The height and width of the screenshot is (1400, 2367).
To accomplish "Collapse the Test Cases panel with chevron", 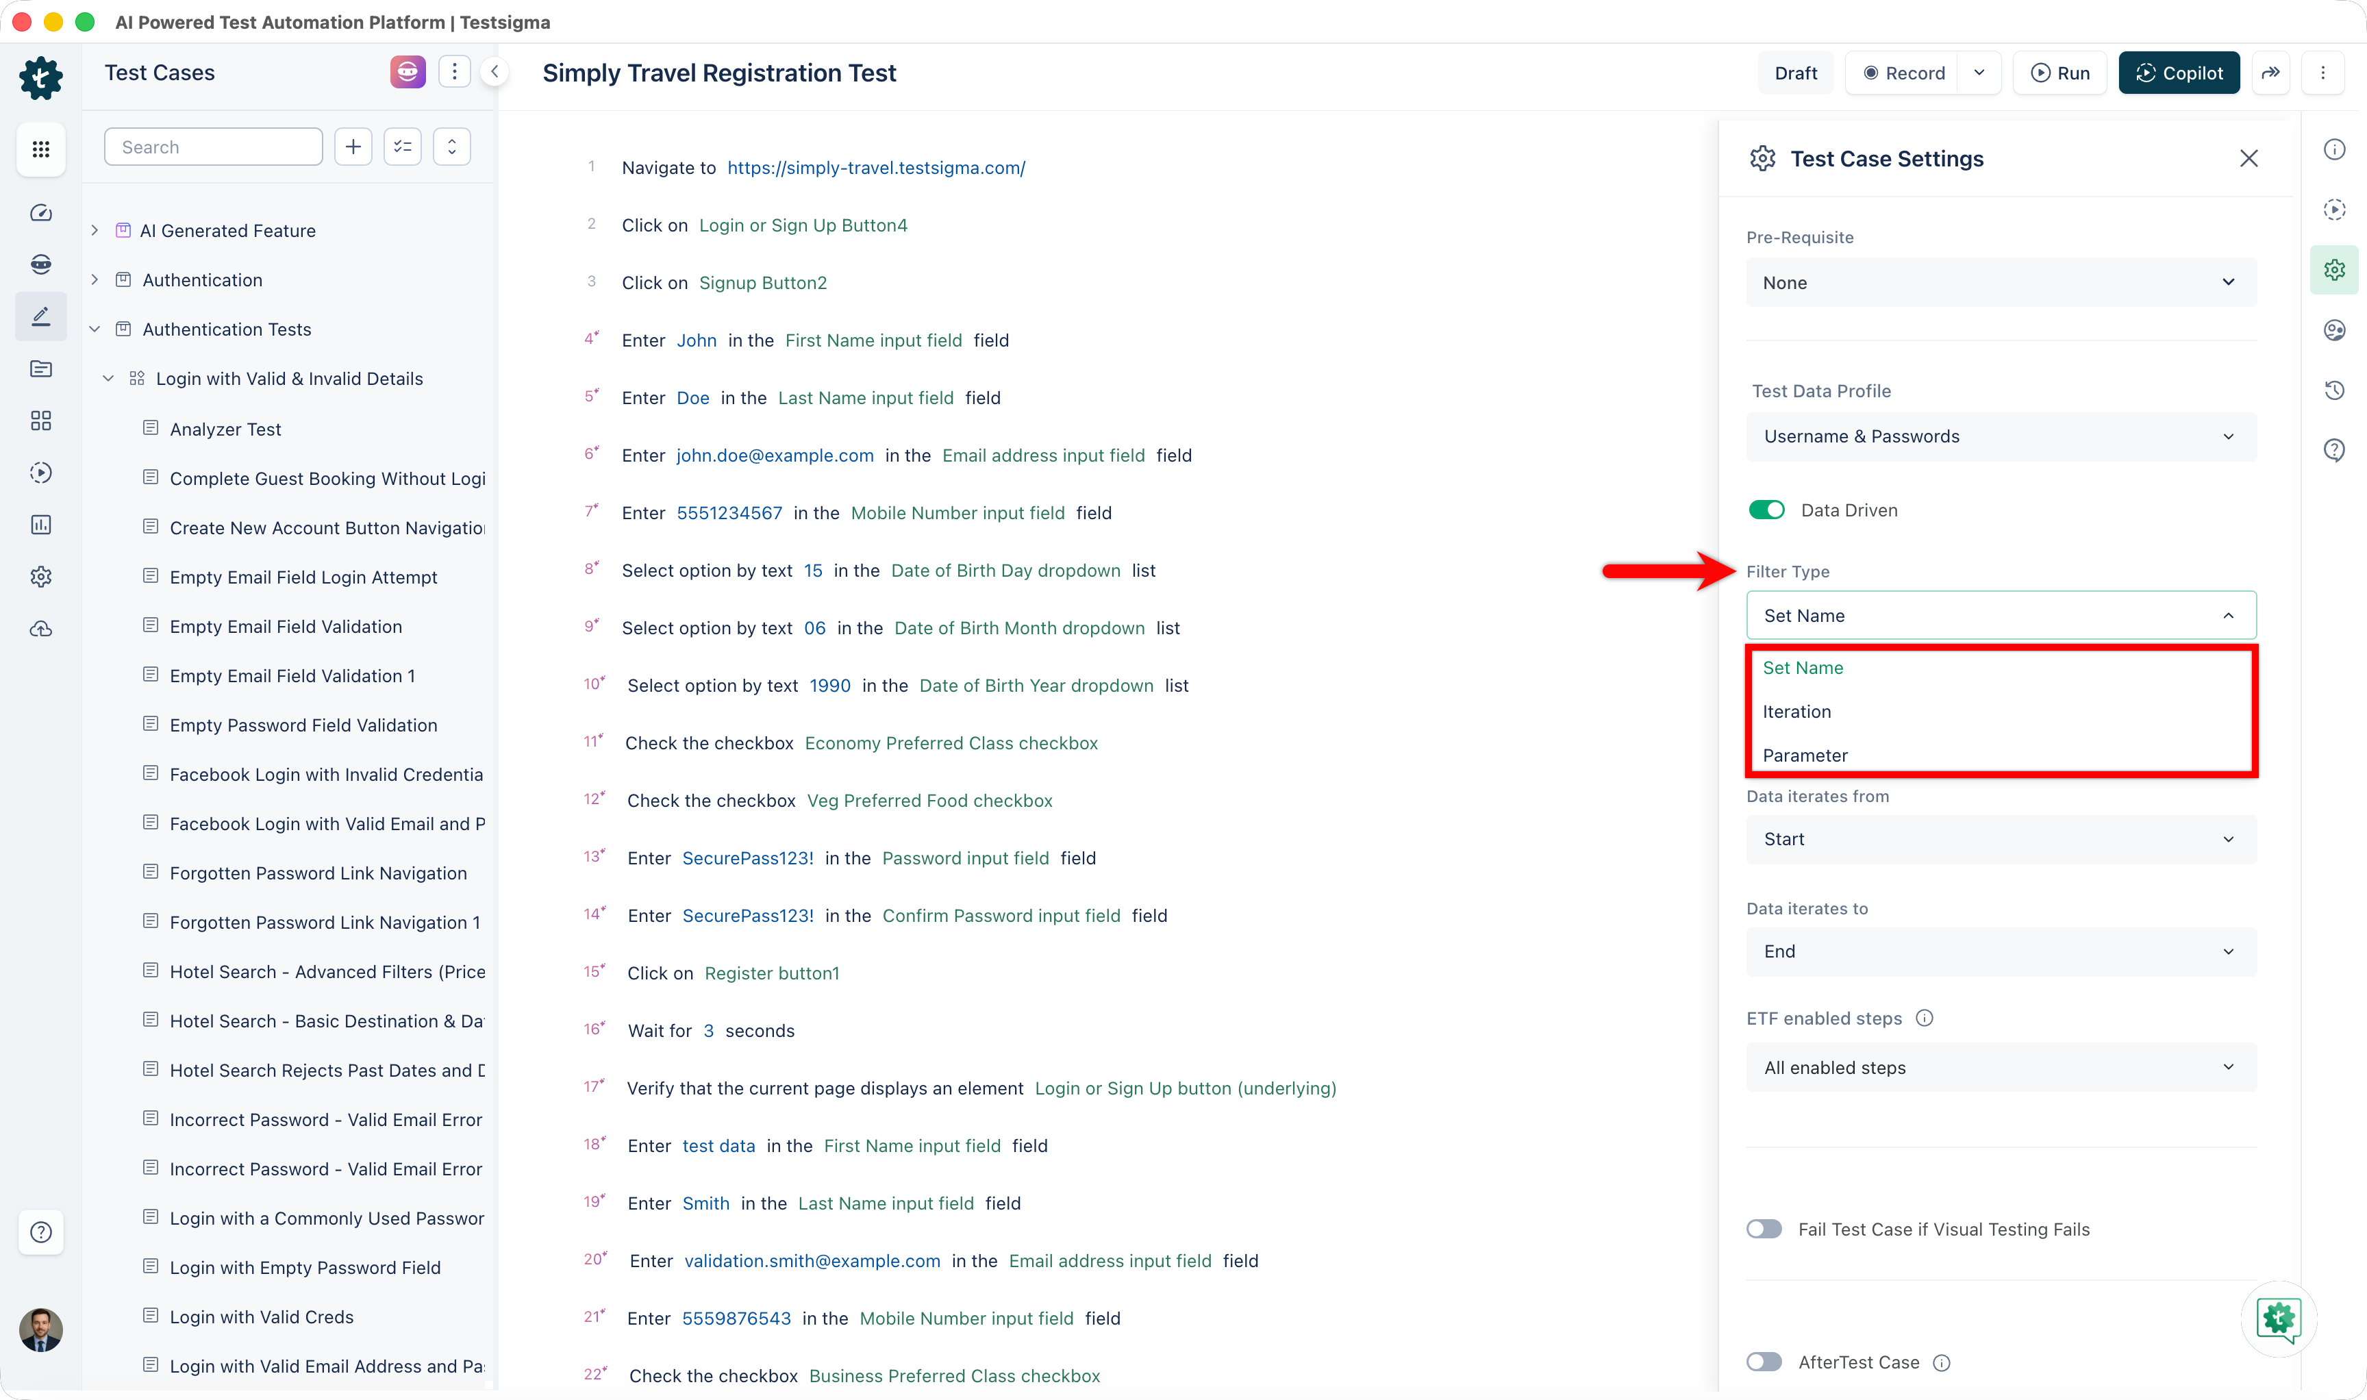I will [x=494, y=72].
